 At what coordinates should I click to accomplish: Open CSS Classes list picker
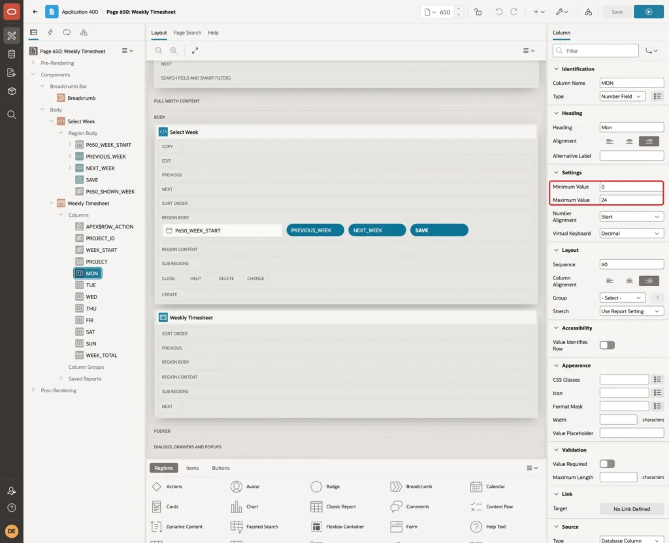tap(657, 379)
